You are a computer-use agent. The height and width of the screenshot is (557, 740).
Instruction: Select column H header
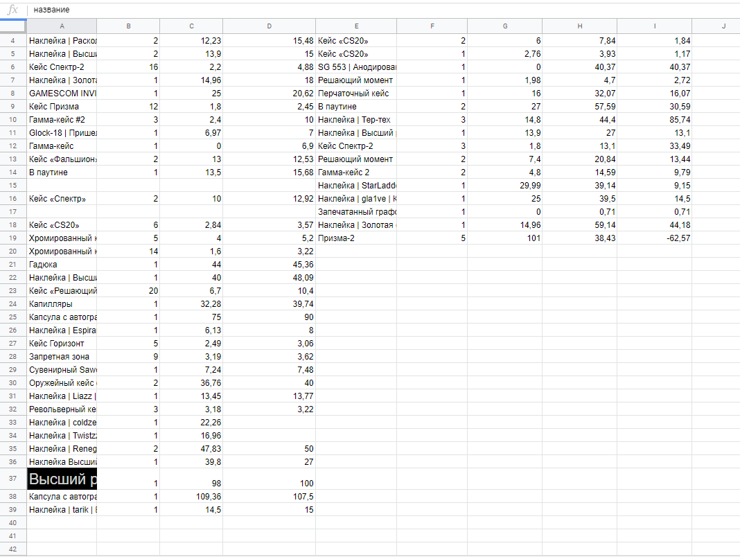click(579, 26)
